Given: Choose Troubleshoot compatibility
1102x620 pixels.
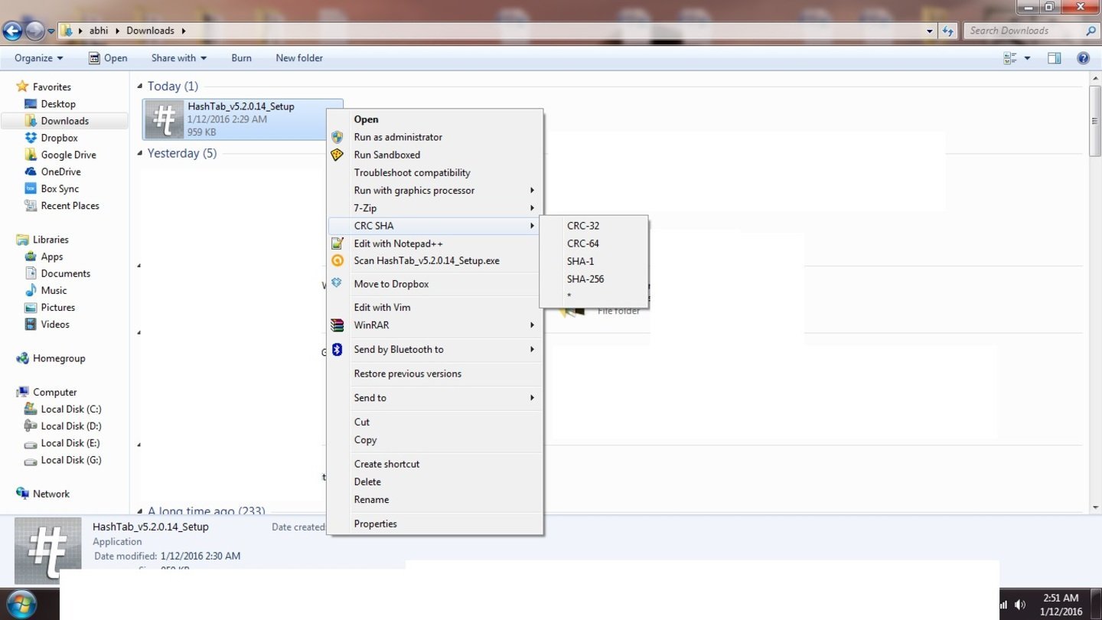Looking at the screenshot, I should click(x=435, y=172).
